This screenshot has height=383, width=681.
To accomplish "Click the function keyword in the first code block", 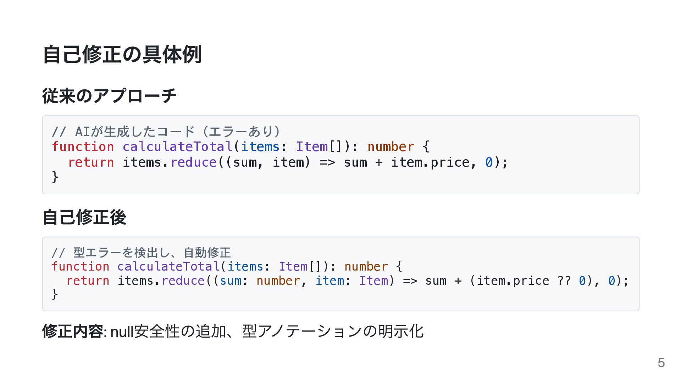I will coord(83,146).
